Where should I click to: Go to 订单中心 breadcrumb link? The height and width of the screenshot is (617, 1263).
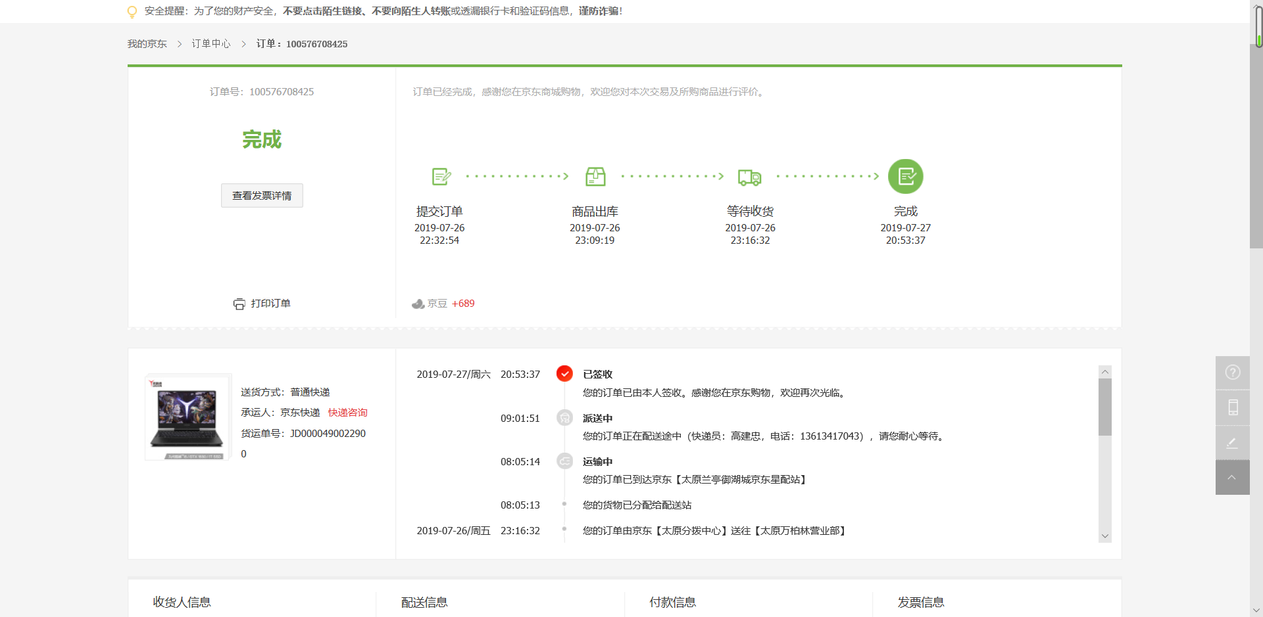point(211,44)
